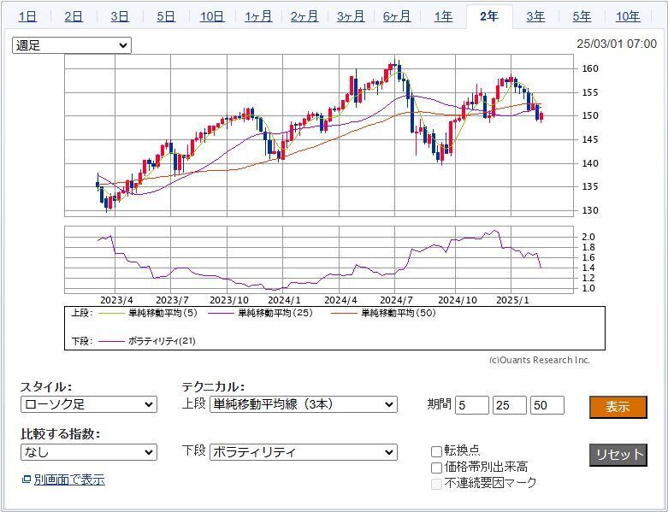The image size is (668, 512).
Task: Open the 別画面で表示 link
Action: coord(69,480)
